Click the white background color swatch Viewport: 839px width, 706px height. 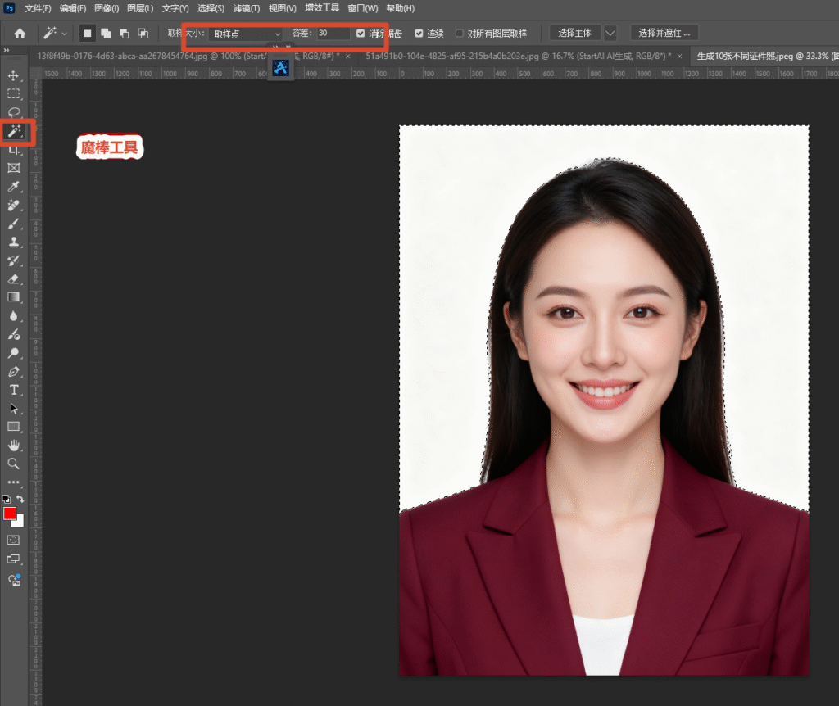point(20,522)
